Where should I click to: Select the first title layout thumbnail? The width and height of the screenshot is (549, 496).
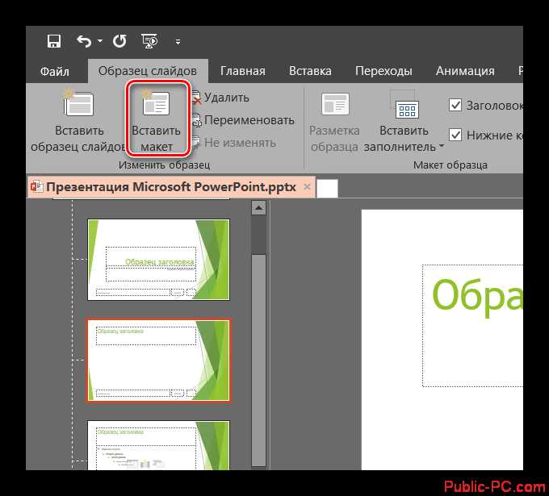(158, 260)
